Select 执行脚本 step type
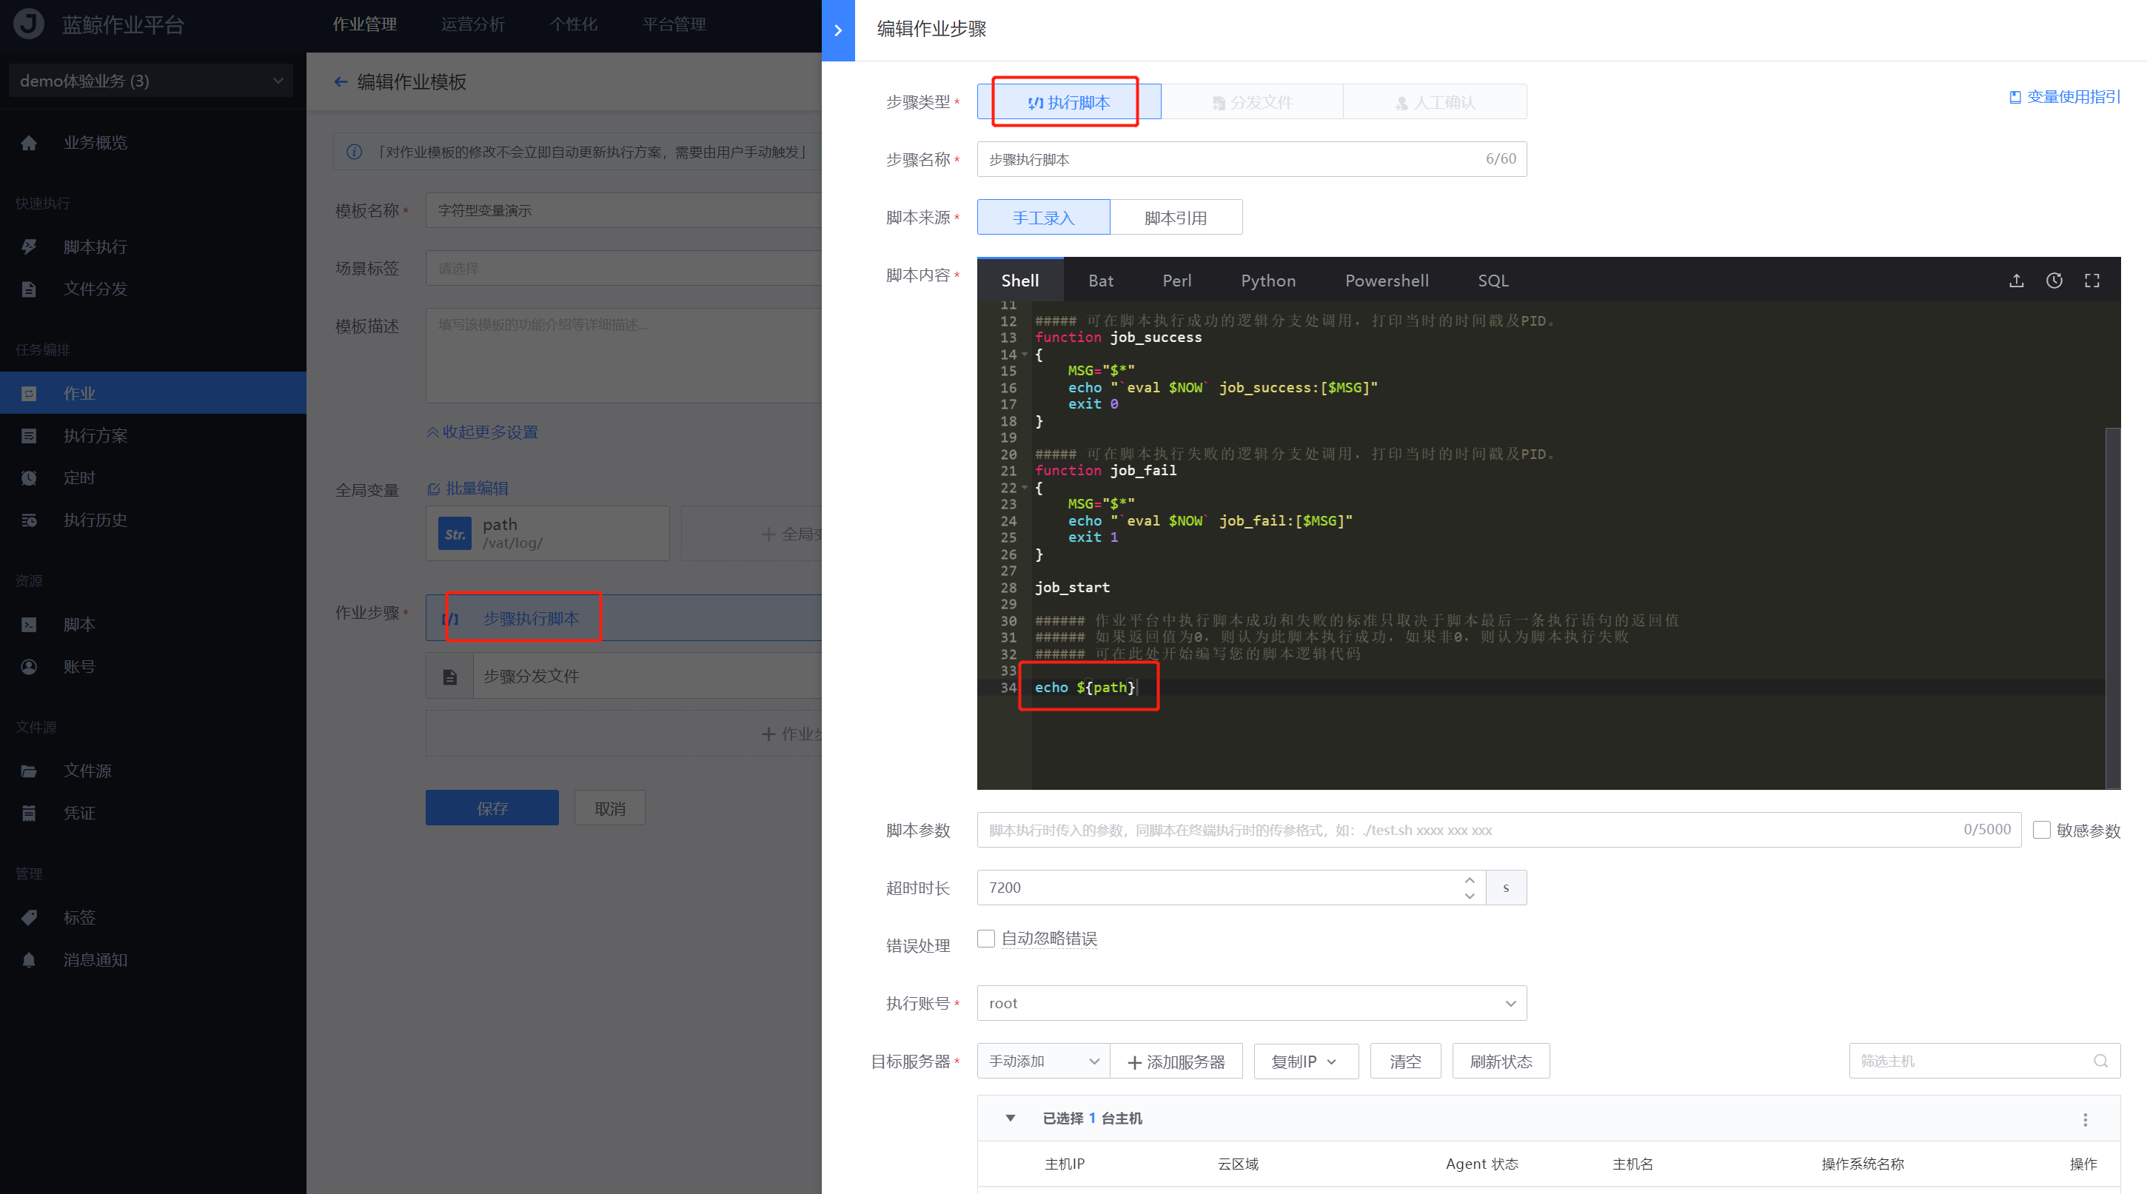The width and height of the screenshot is (2147, 1194). click(1069, 102)
